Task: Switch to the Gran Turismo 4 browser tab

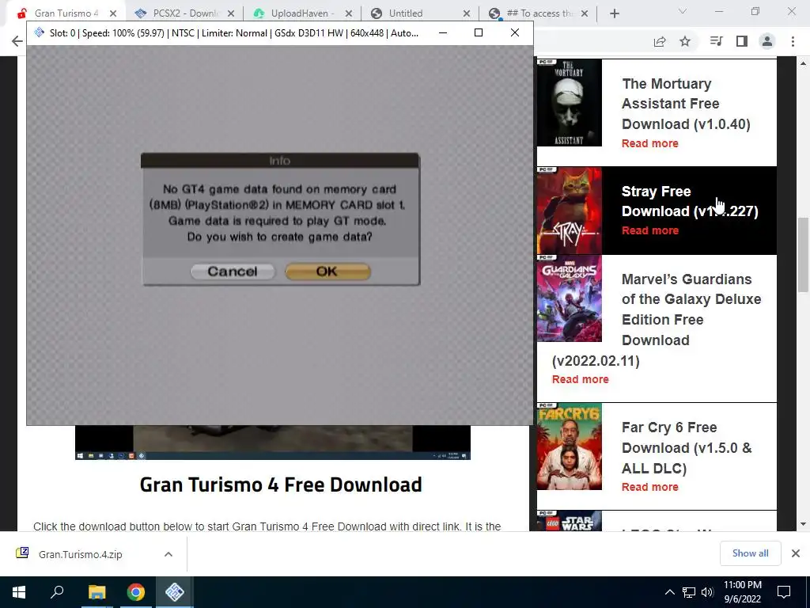Action: [66, 13]
